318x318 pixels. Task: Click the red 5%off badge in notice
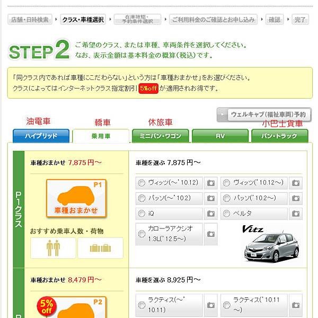click(148, 88)
